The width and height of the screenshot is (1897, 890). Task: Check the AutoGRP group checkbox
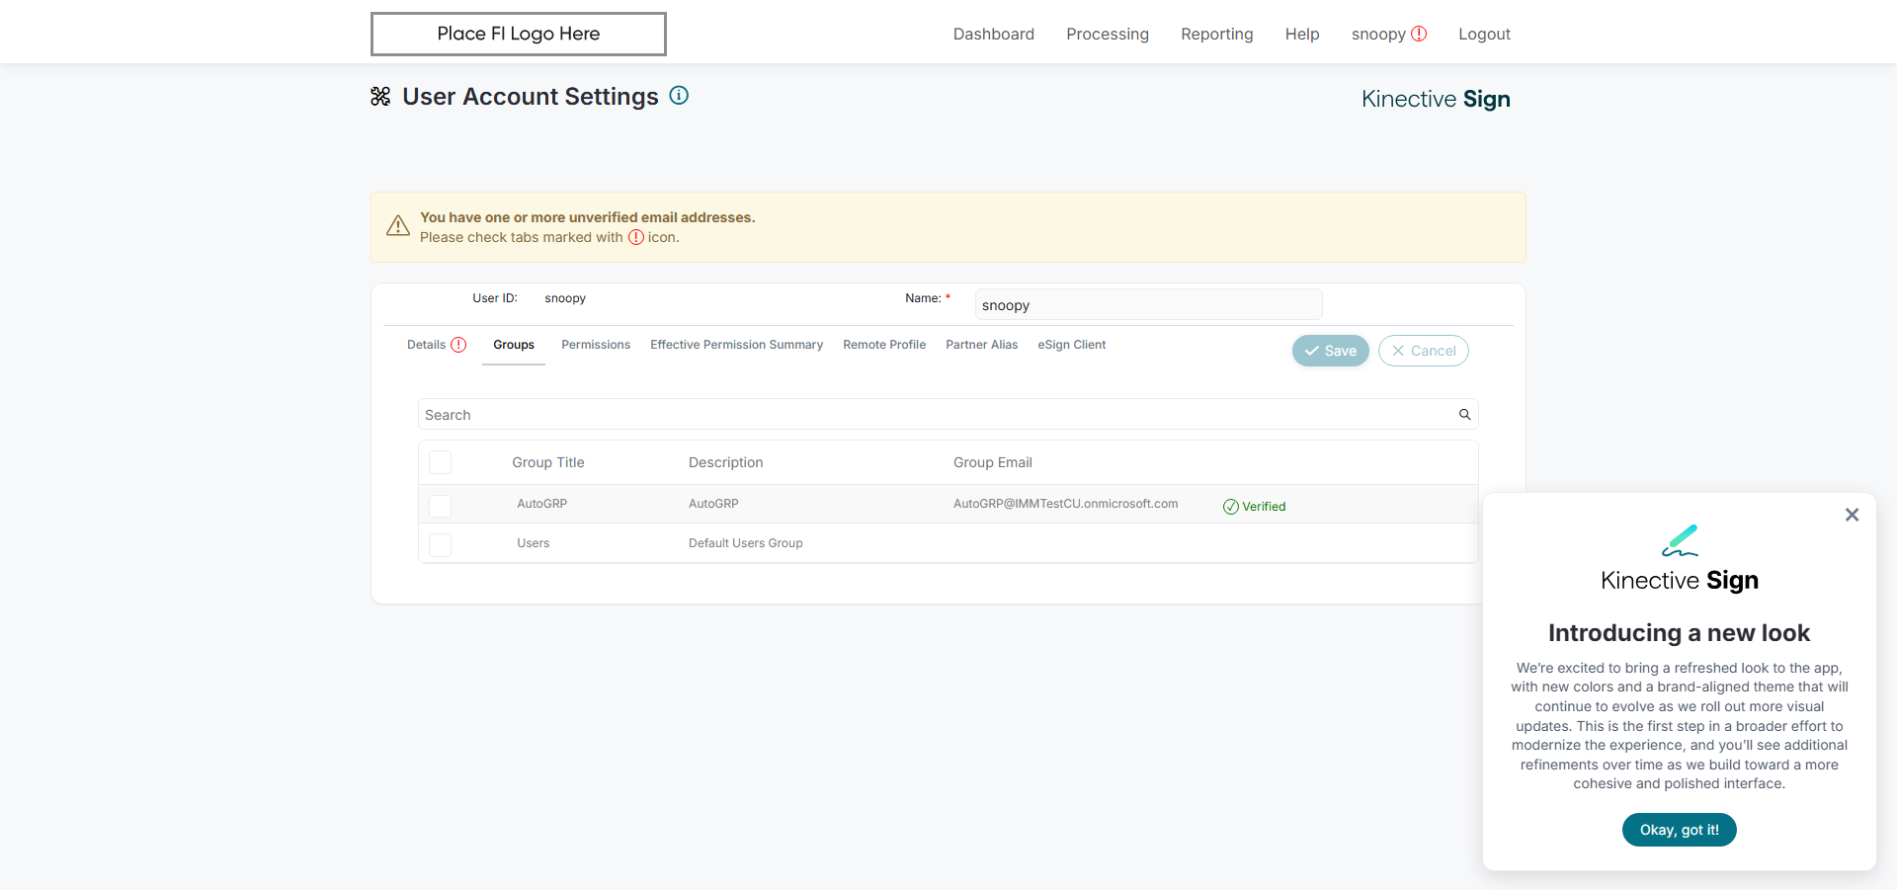click(441, 505)
